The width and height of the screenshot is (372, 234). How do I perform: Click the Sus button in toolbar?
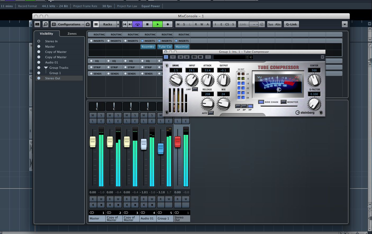pyautogui.click(x=271, y=24)
